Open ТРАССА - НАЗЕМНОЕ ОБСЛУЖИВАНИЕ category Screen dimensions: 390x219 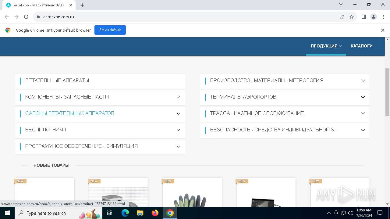pyautogui.click(x=257, y=113)
